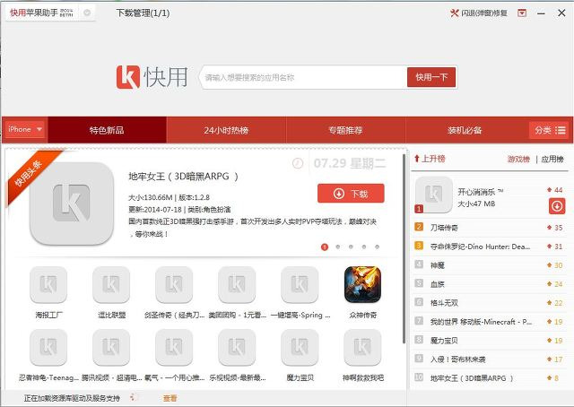The image size is (574, 407).
Task: Click the 上升榜 heading arrow
Action: 416,159
